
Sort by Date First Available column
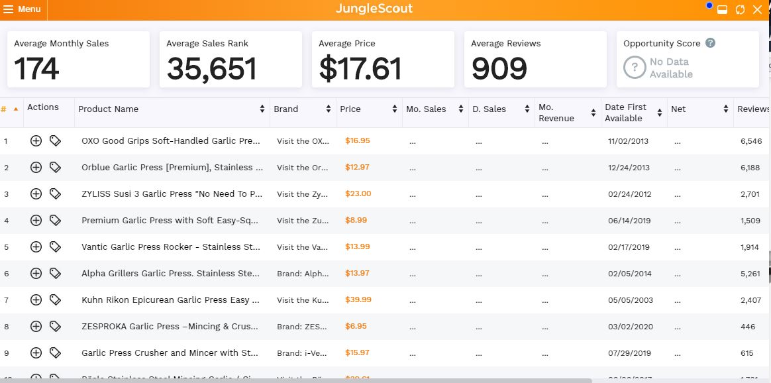[x=659, y=113]
